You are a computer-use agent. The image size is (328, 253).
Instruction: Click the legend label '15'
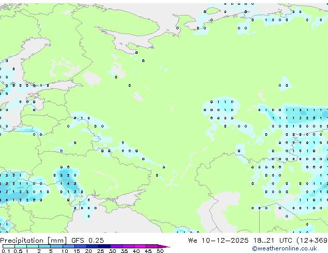tap(77, 251)
